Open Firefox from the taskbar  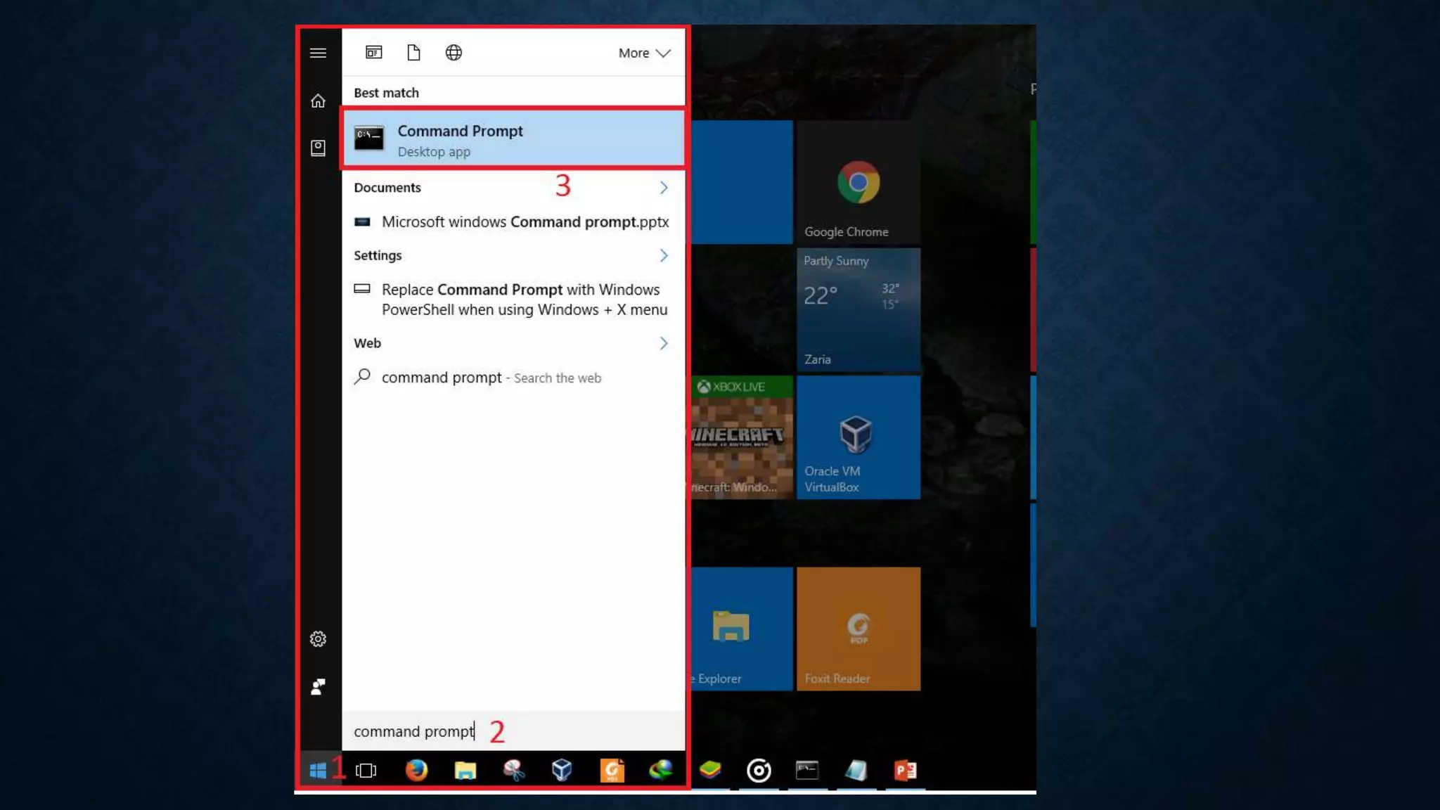pyautogui.click(x=416, y=771)
